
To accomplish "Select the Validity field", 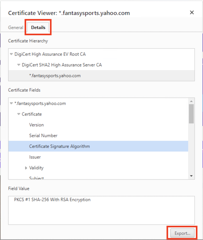I will coord(98,168).
